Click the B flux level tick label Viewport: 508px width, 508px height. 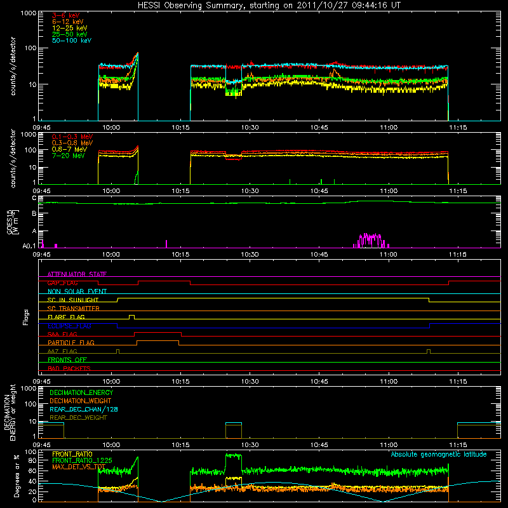[x=34, y=214]
